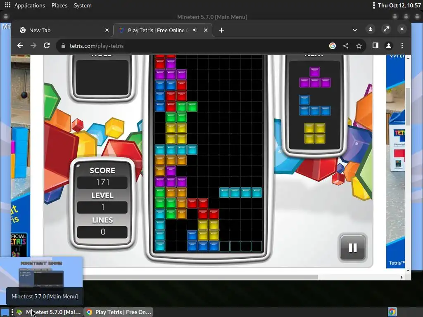Image resolution: width=423 pixels, height=317 pixels.
Task: Open the browser downloads icon
Action: 371,29
